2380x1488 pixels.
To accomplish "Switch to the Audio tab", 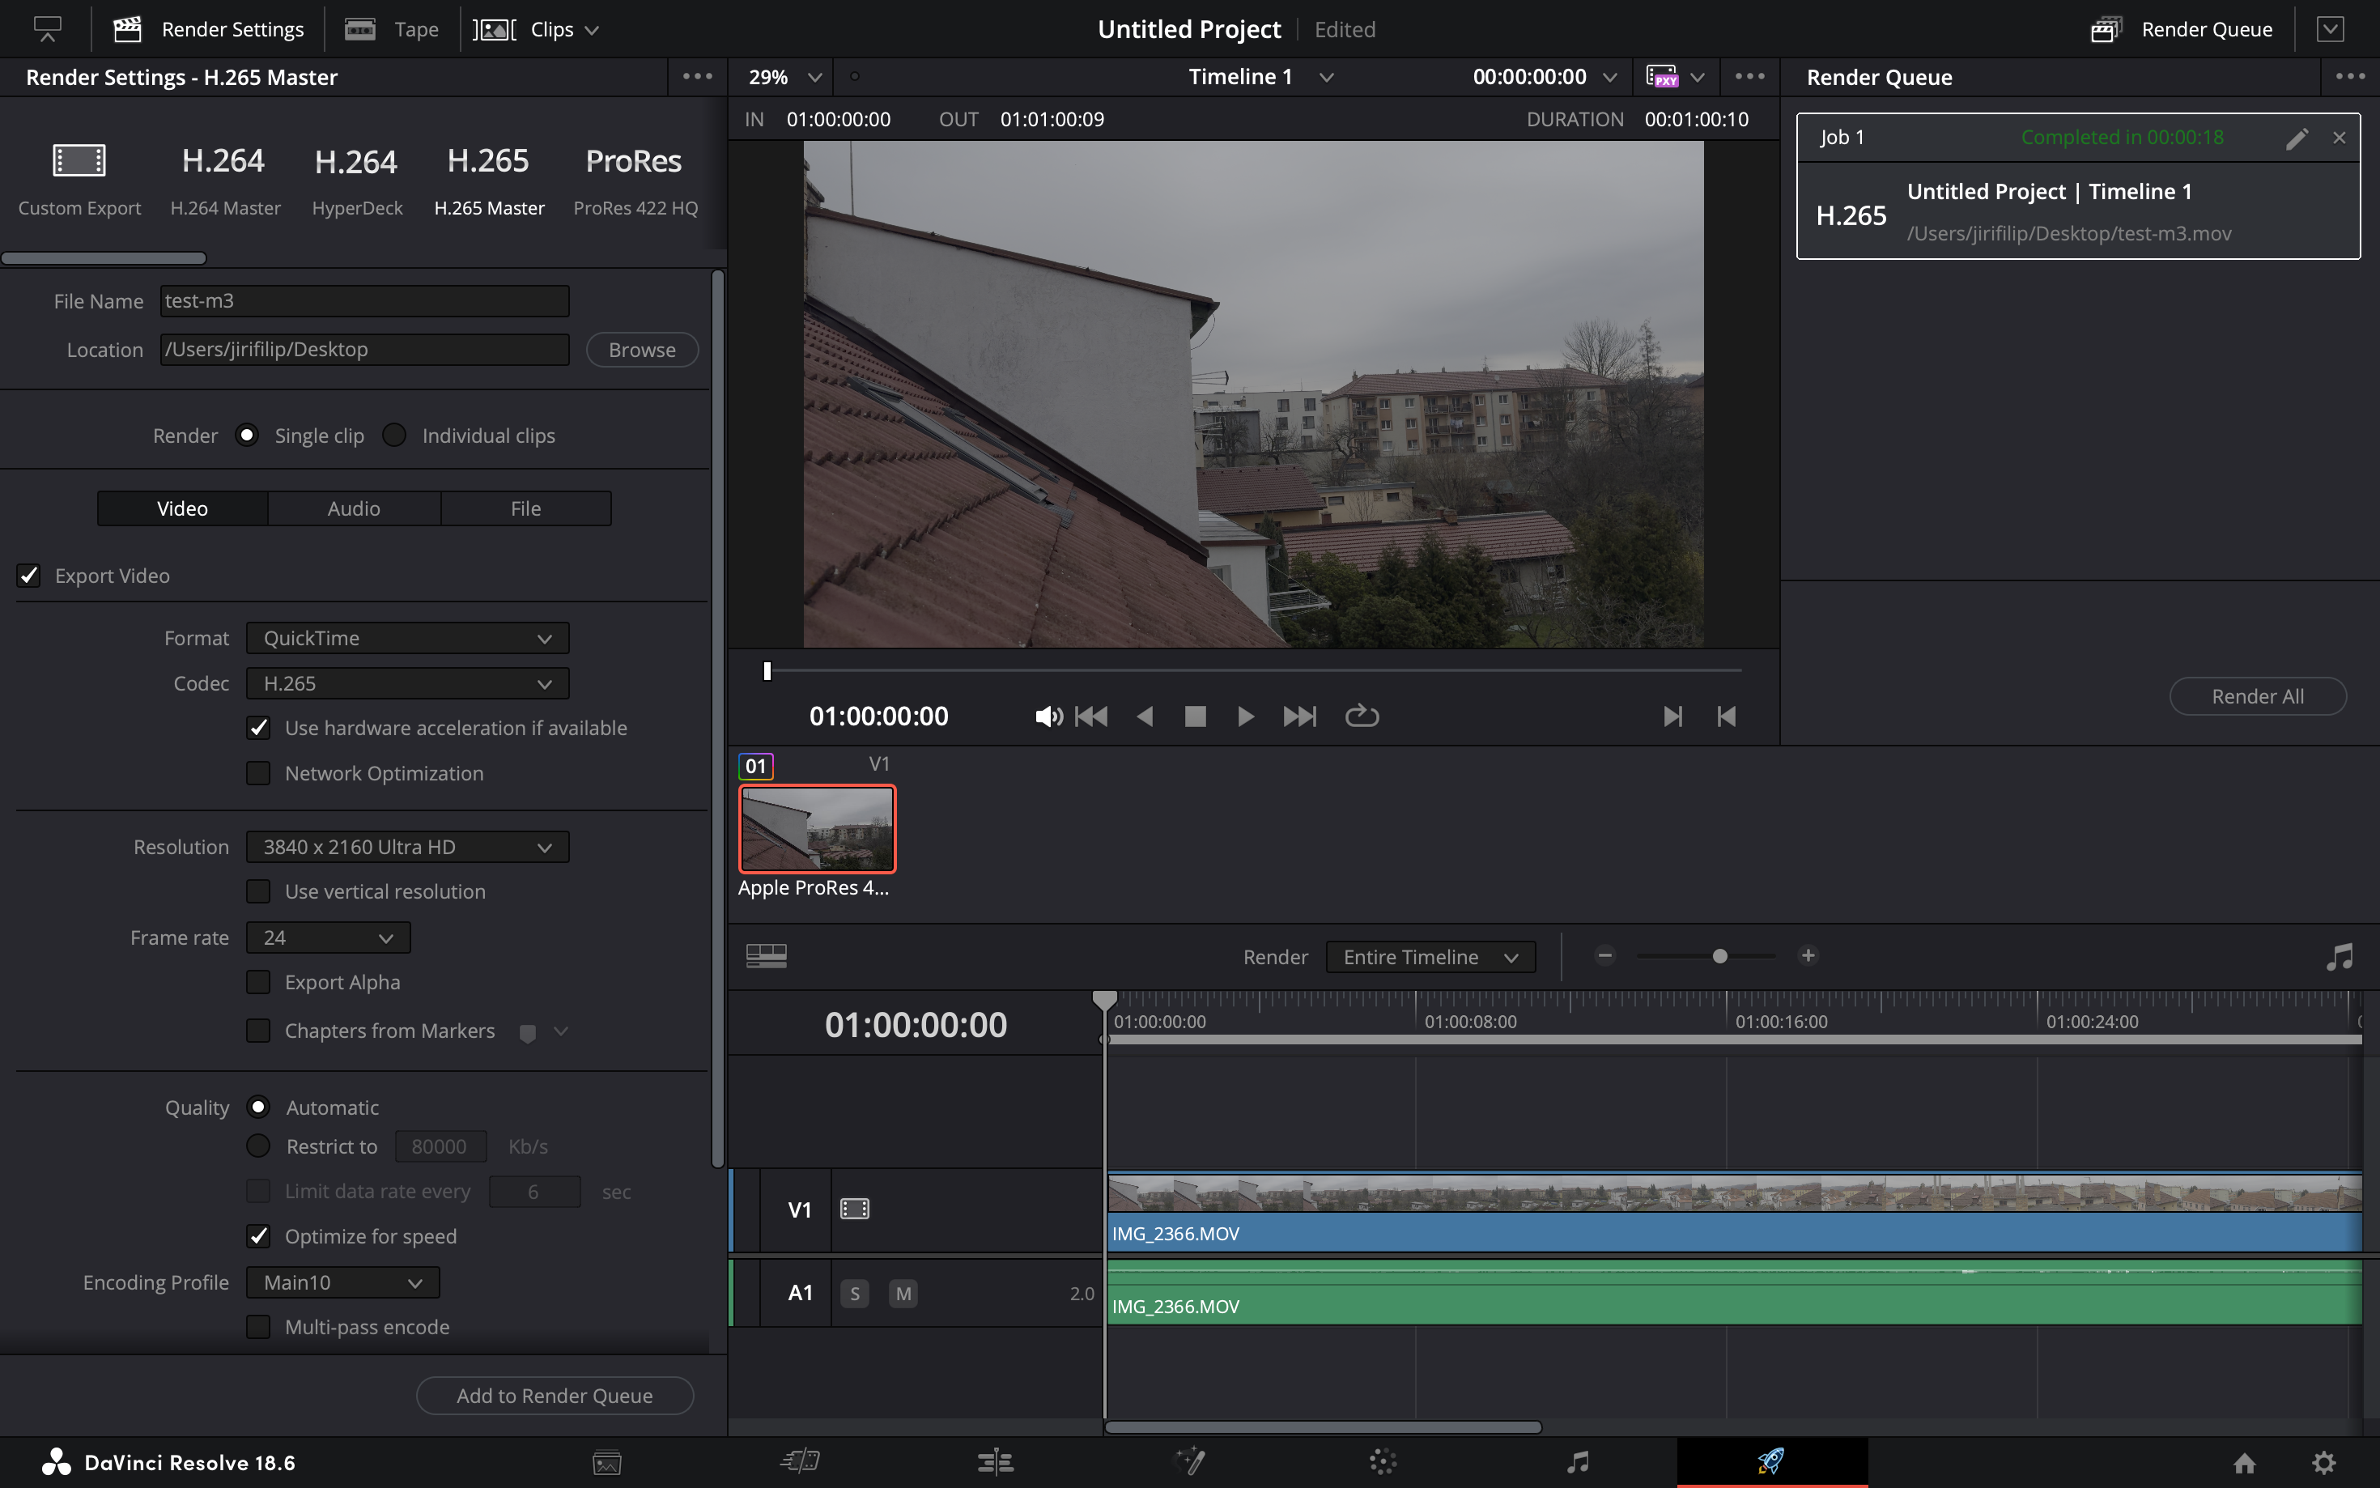I will 353,508.
